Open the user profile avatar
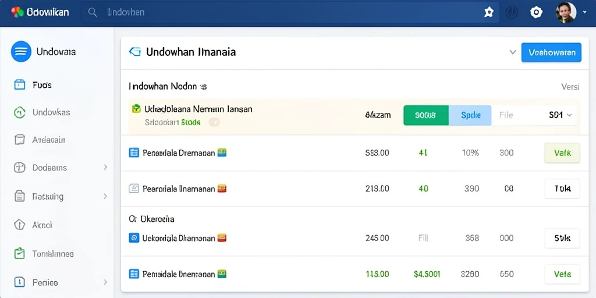596x298 pixels. [x=566, y=13]
